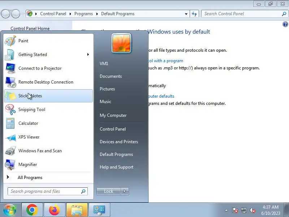Open Firefox from the taskbar
This screenshot has height=217, width=289.
(x=55, y=210)
